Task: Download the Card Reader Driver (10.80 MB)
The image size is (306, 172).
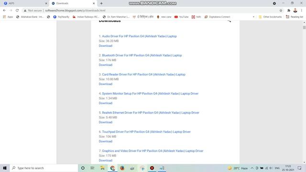Action: [x=105, y=84]
